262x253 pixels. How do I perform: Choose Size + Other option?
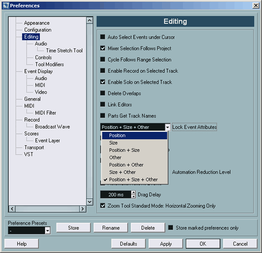[x=134, y=172]
